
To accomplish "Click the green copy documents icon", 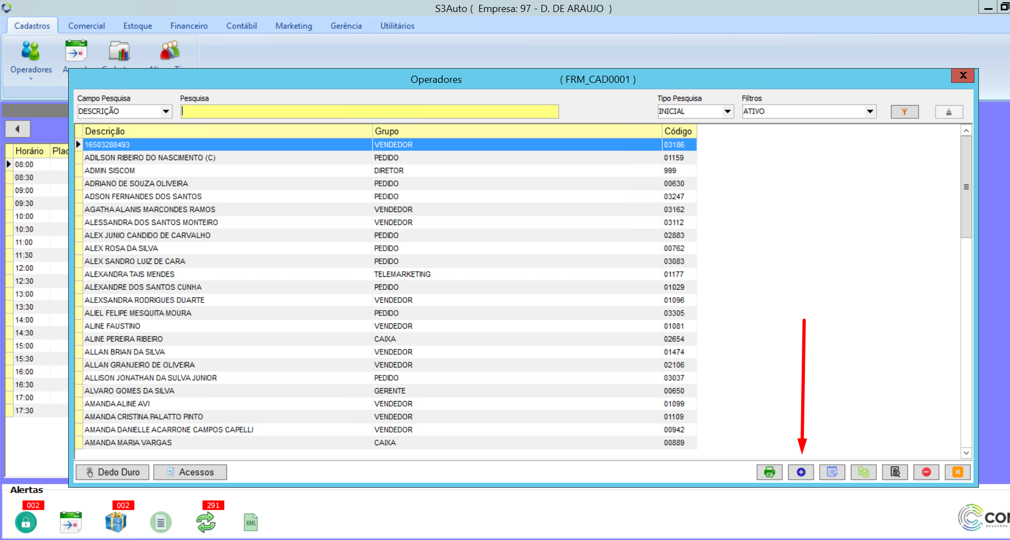I will pos(863,472).
